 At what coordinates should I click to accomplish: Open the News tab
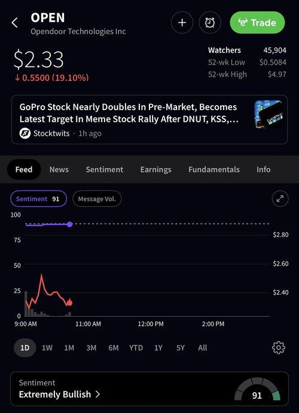coord(59,169)
